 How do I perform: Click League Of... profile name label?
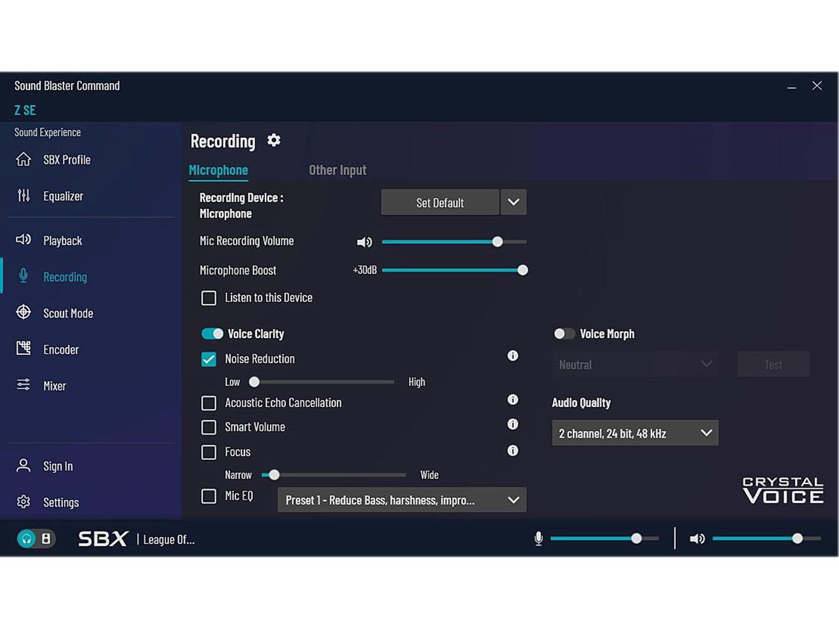coord(168,539)
